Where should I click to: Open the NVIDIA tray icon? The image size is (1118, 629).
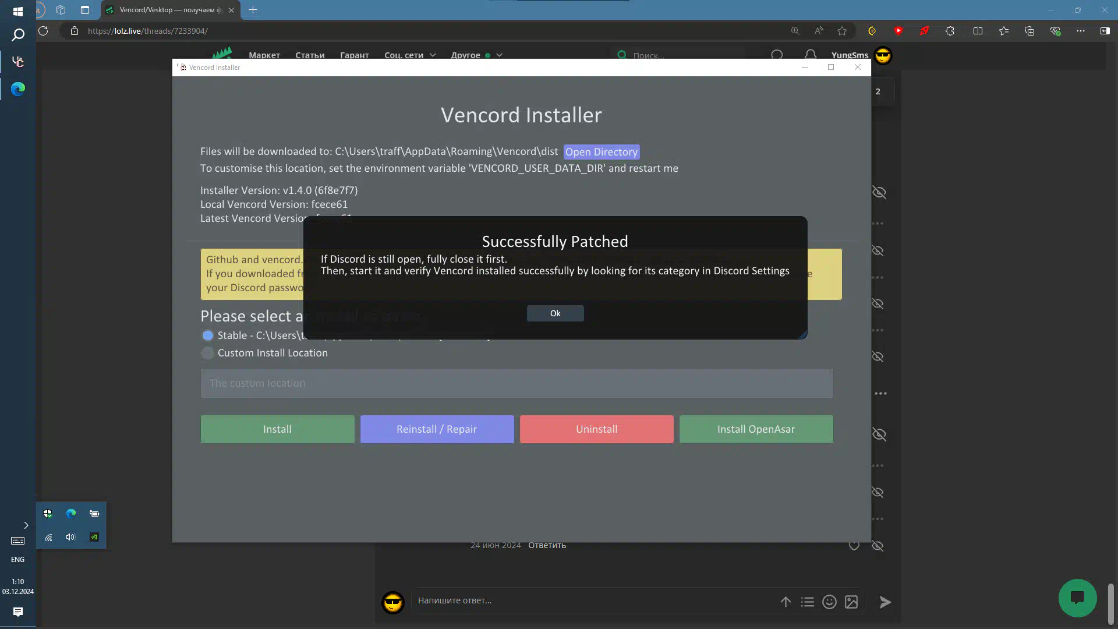94,537
